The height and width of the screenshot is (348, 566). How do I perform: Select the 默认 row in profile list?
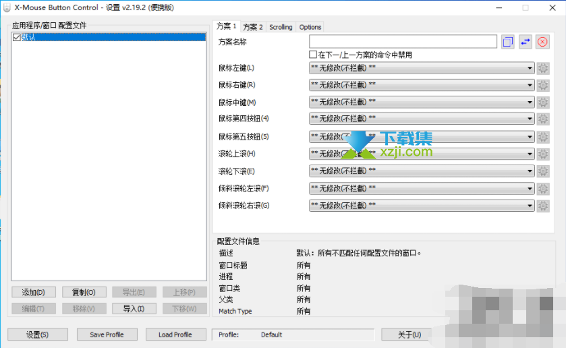[x=109, y=37]
